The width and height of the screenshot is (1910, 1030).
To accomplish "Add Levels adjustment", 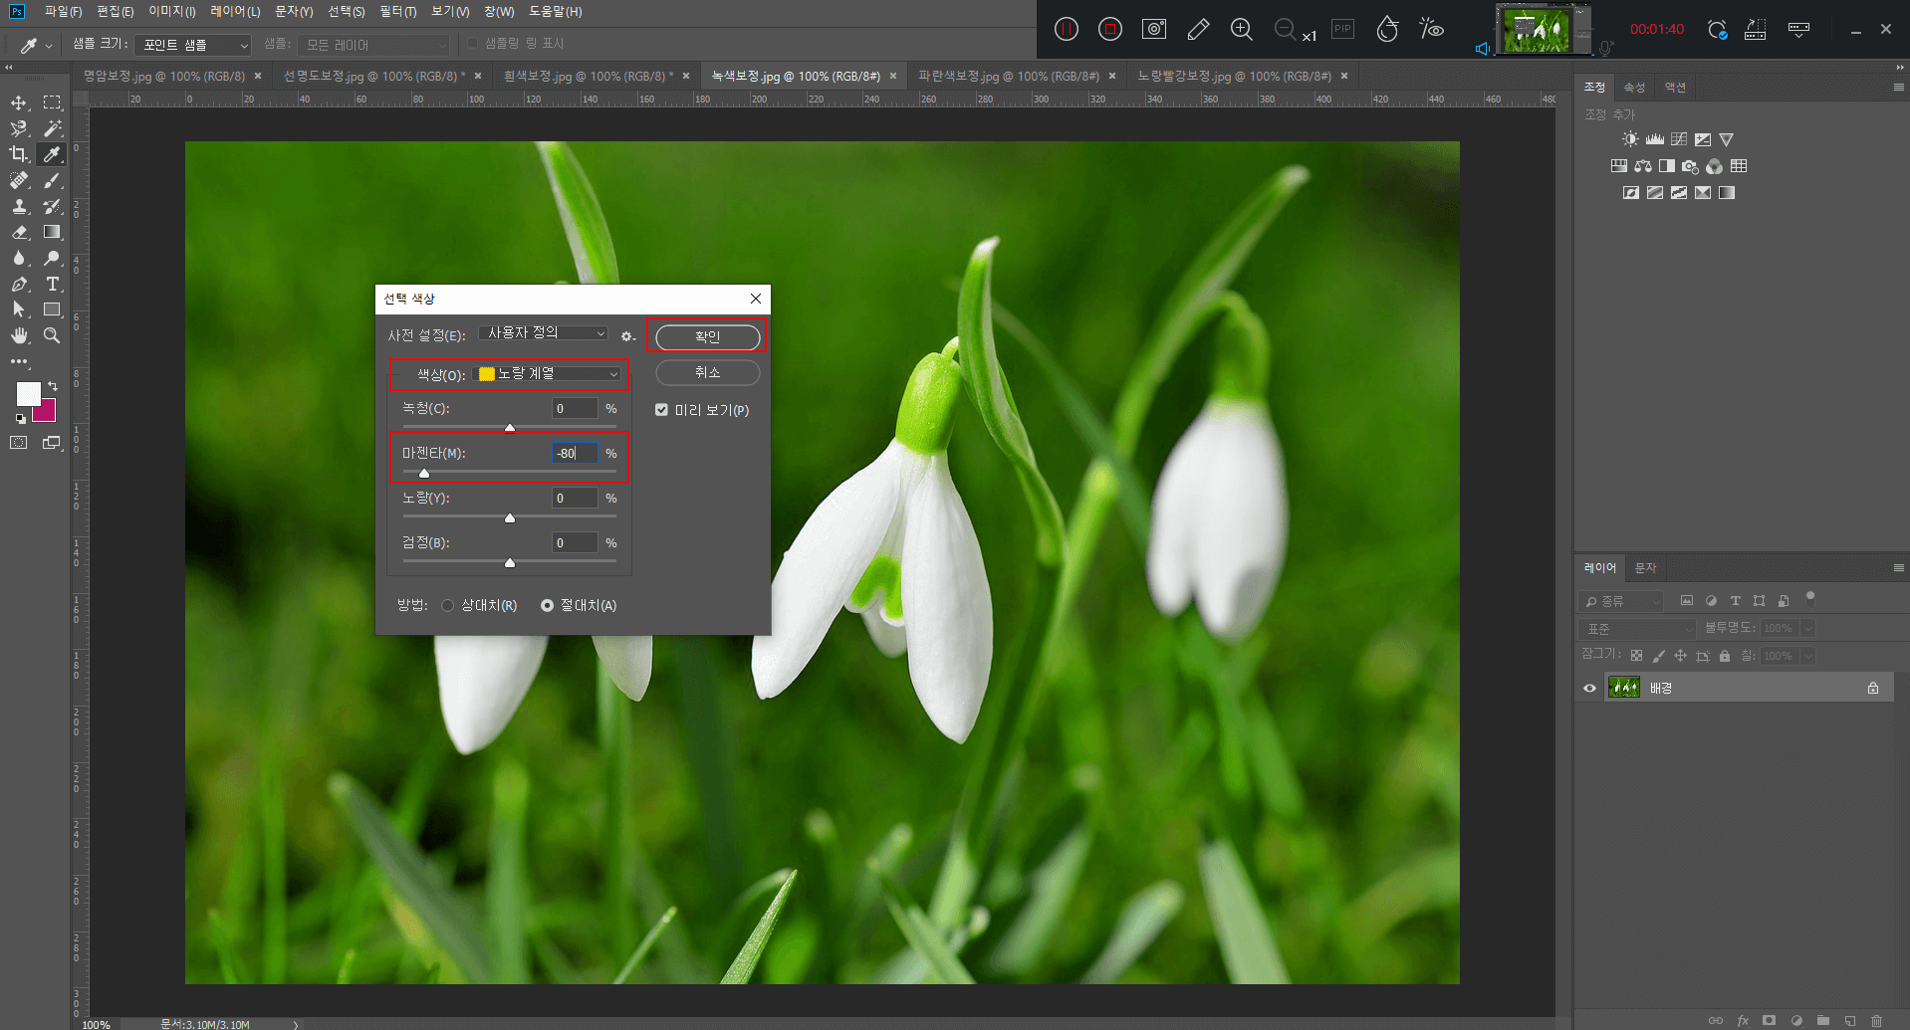I will pos(1654,139).
